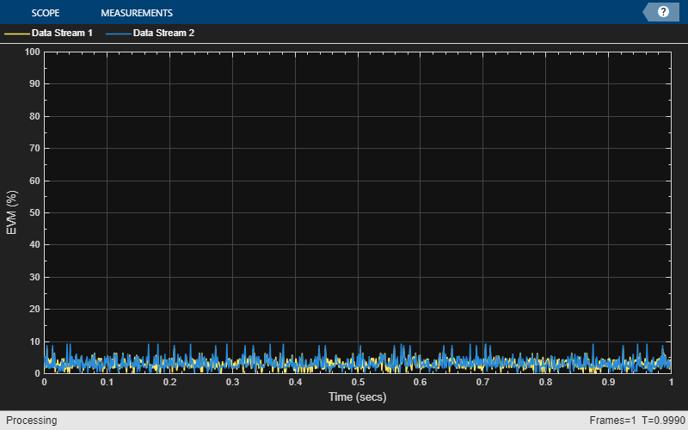The image size is (688, 430).
Task: Toggle visibility of Data Stream 2 legend label
Action: pyautogui.click(x=163, y=34)
